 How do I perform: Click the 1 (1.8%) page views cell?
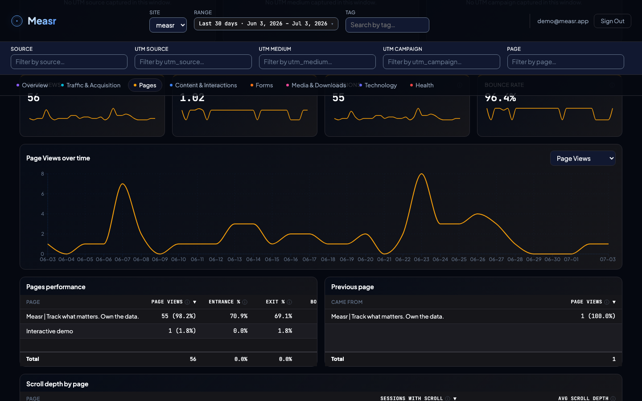pyautogui.click(x=182, y=331)
